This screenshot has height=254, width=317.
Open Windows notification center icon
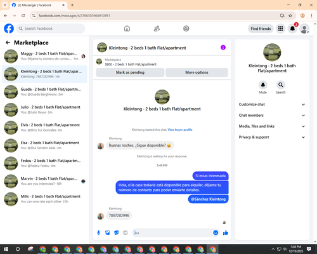(x=309, y=249)
